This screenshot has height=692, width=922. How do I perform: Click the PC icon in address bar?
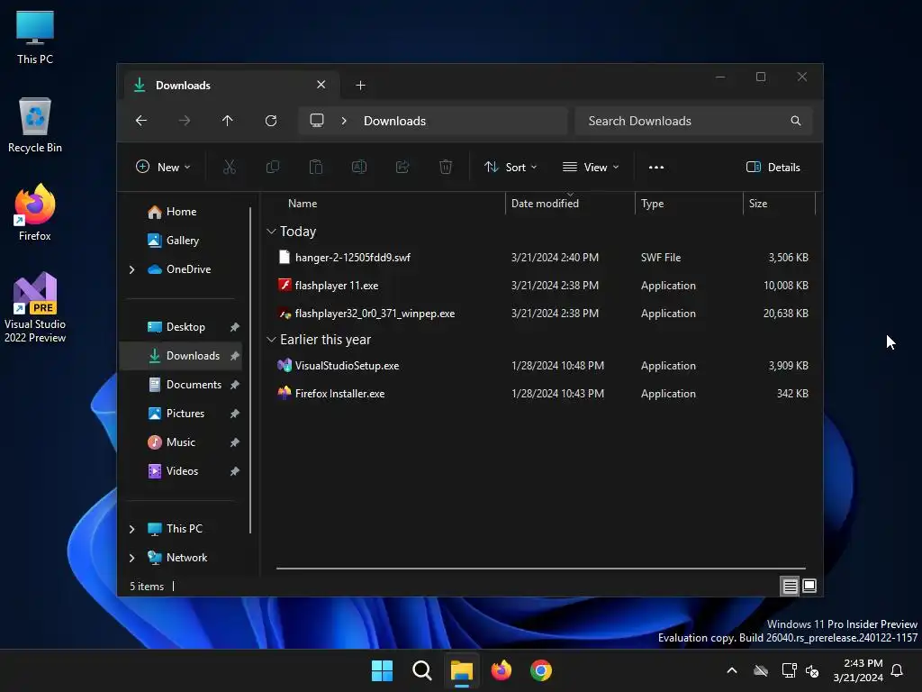(317, 121)
